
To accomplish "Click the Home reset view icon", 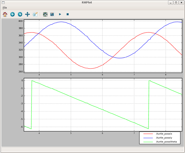I will point(5,14).
